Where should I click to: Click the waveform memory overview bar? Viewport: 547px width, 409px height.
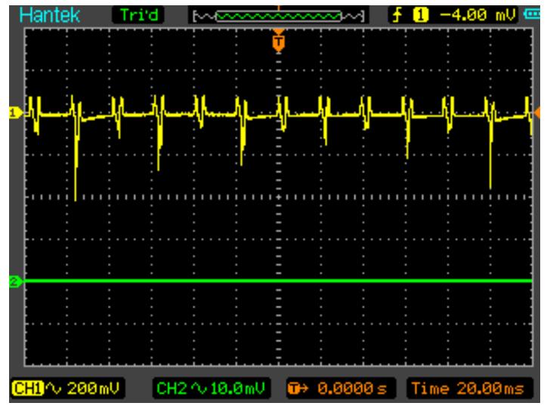pos(278,16)
